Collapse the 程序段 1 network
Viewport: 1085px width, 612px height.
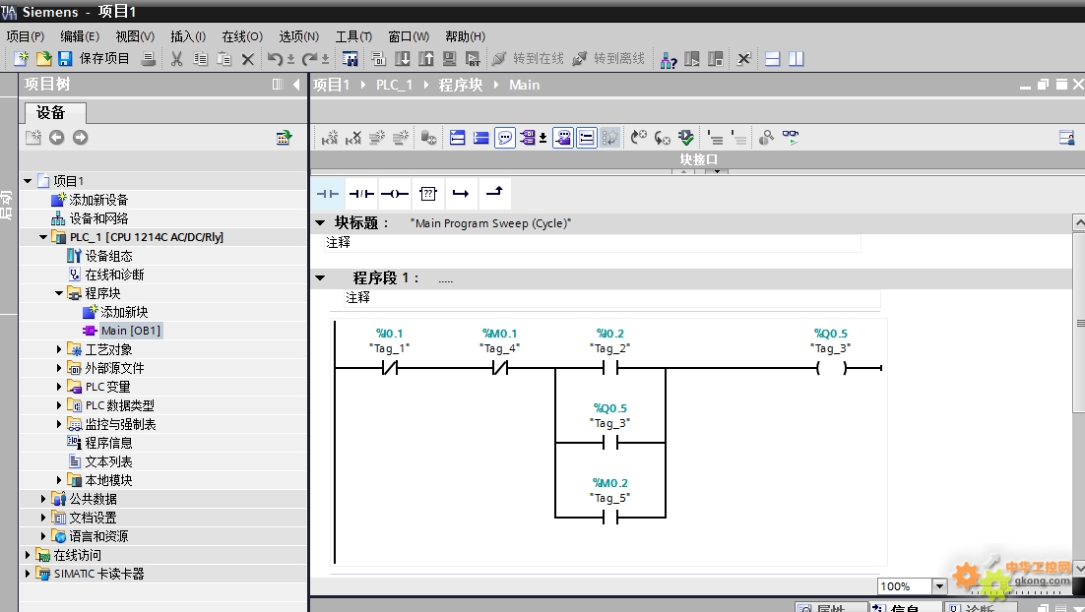click(x=320, y=278)
